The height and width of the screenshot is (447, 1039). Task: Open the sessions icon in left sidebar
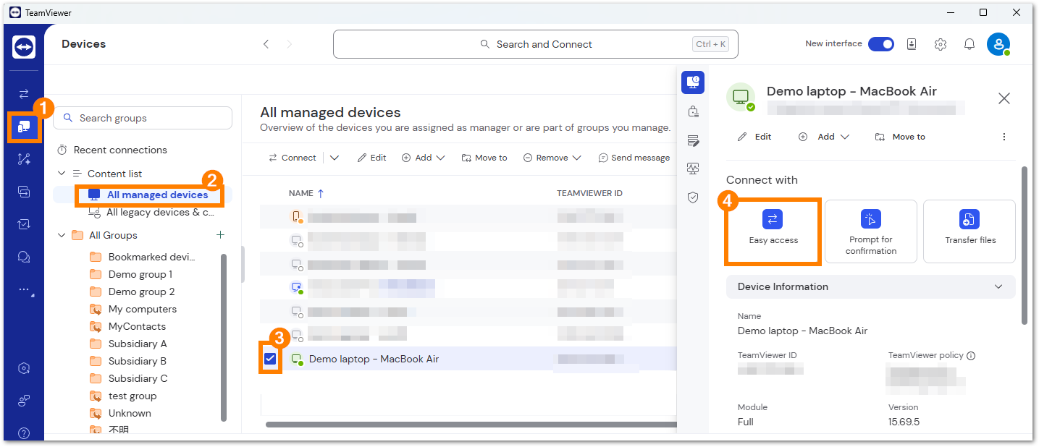click(x=24, y=192)
